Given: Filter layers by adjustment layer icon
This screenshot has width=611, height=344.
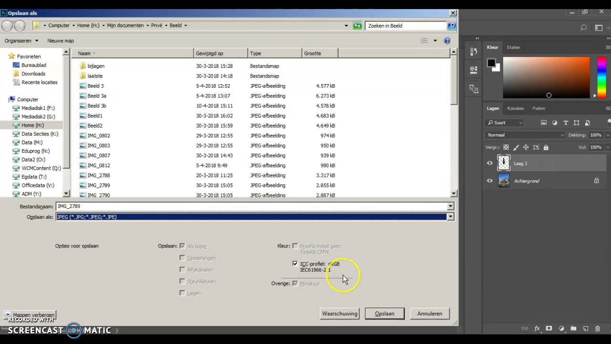Looking at the screenshot, I should click(555, 123).
